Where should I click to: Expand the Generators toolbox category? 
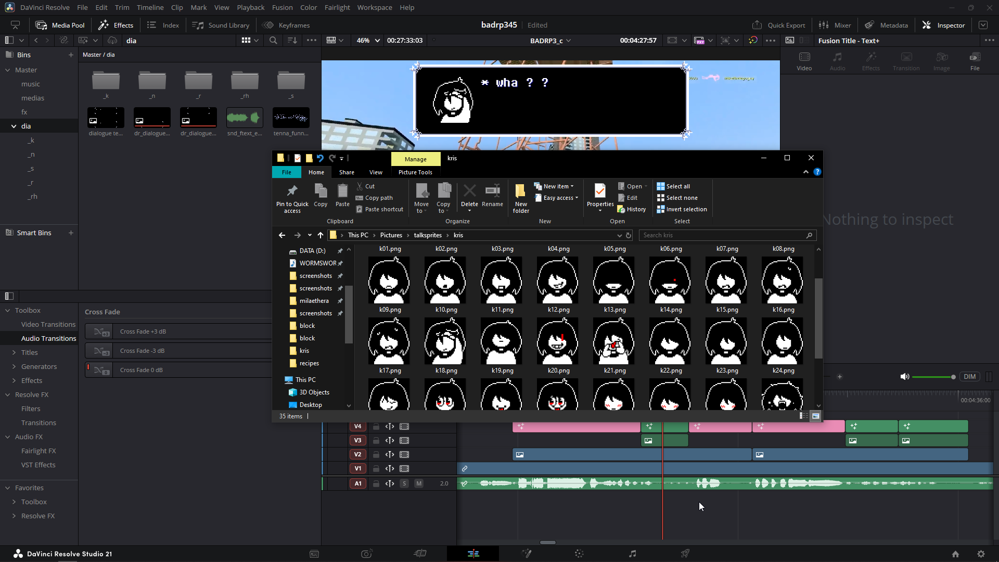click(14, 367)
